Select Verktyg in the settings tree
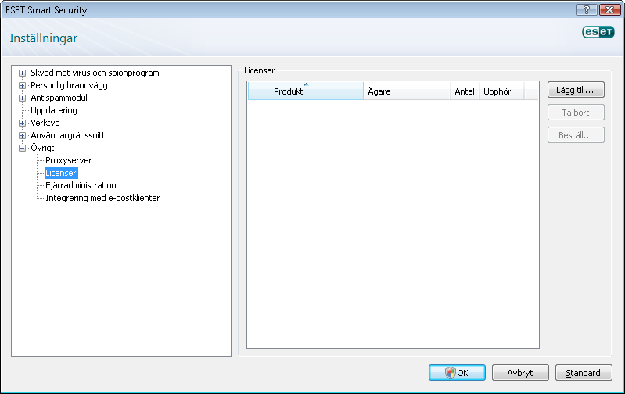 point(45,123)
